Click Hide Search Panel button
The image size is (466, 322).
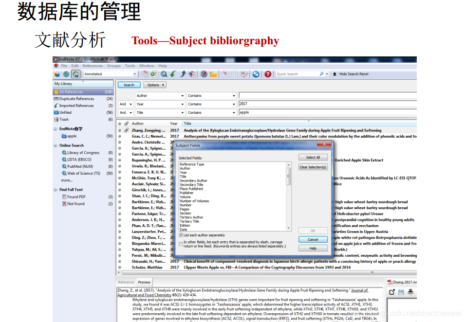351,74
